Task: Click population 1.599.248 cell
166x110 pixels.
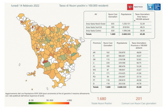Action: tap(126, 31)
